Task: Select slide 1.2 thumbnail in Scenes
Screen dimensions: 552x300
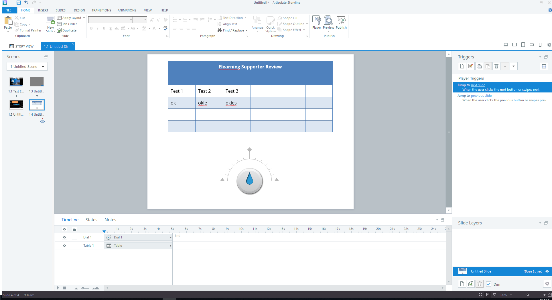Action: 16,105
